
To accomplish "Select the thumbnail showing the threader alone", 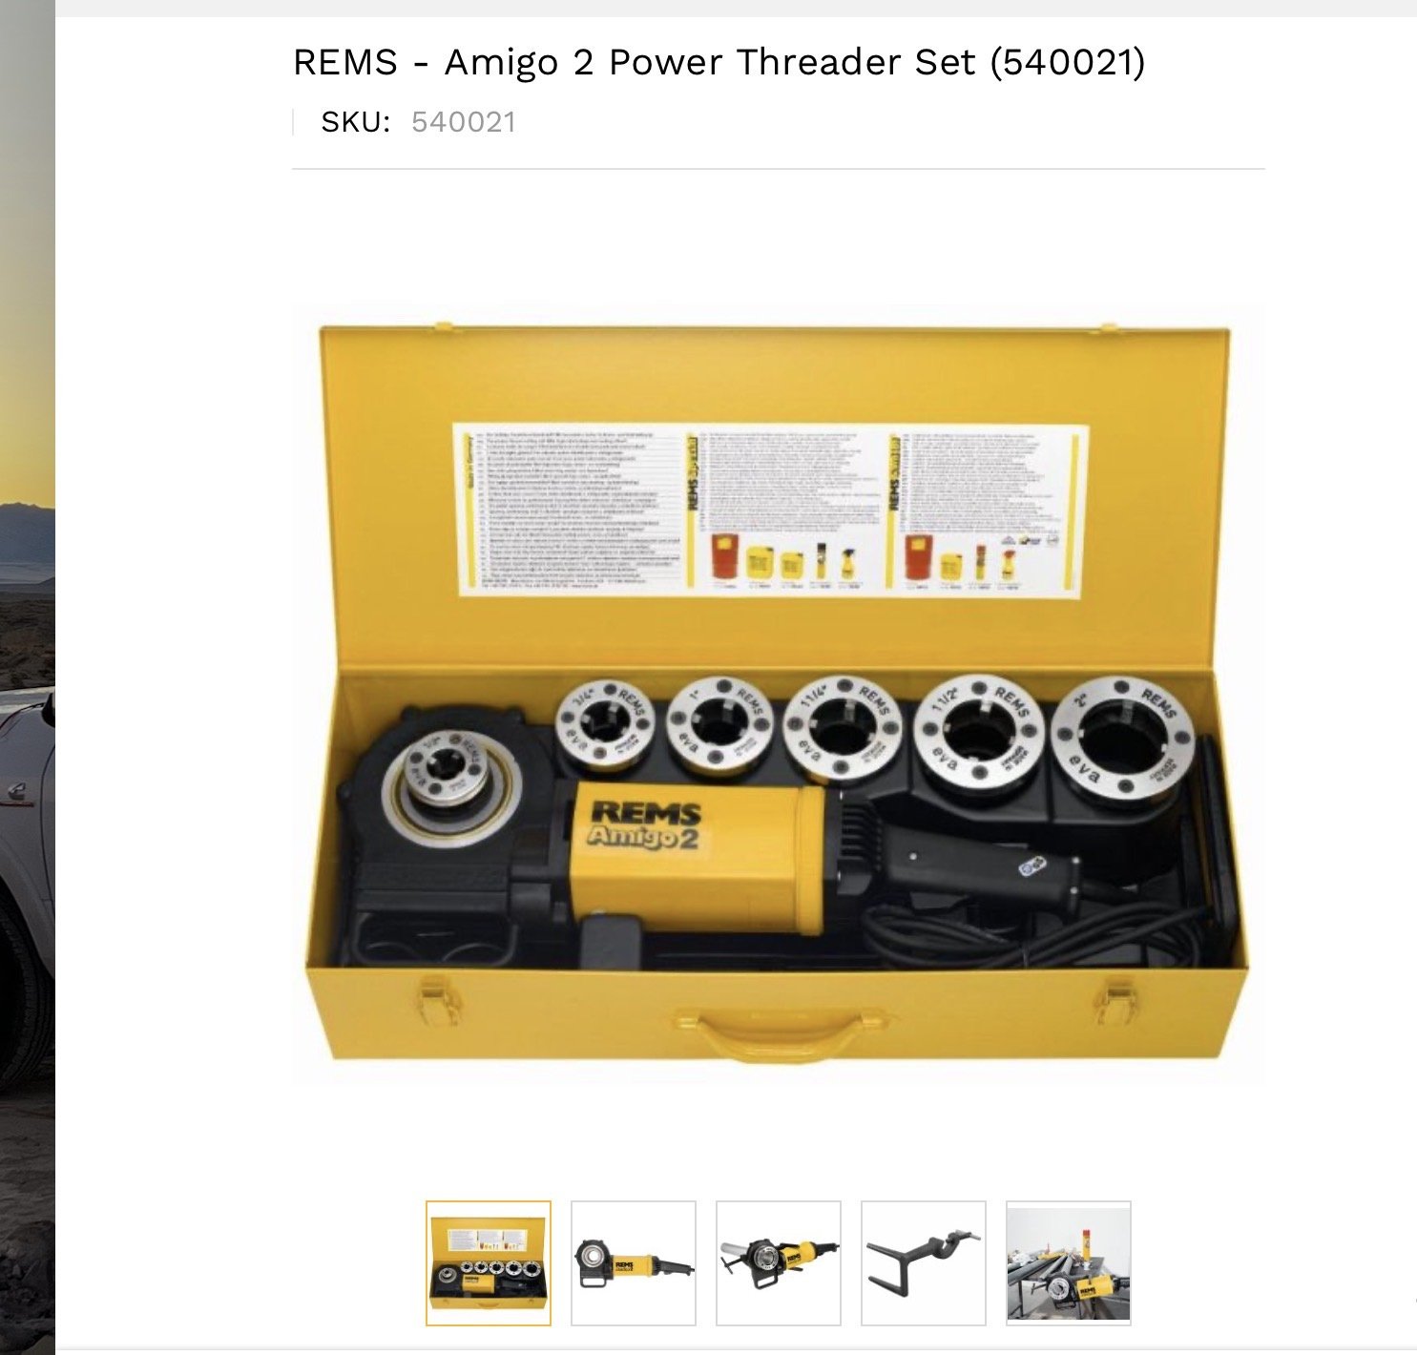I will click(x=634, y=1263).
